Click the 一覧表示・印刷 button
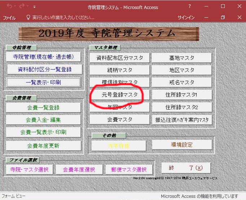The image size is (246, 200). pyautogui.click(x=43, y=82)
